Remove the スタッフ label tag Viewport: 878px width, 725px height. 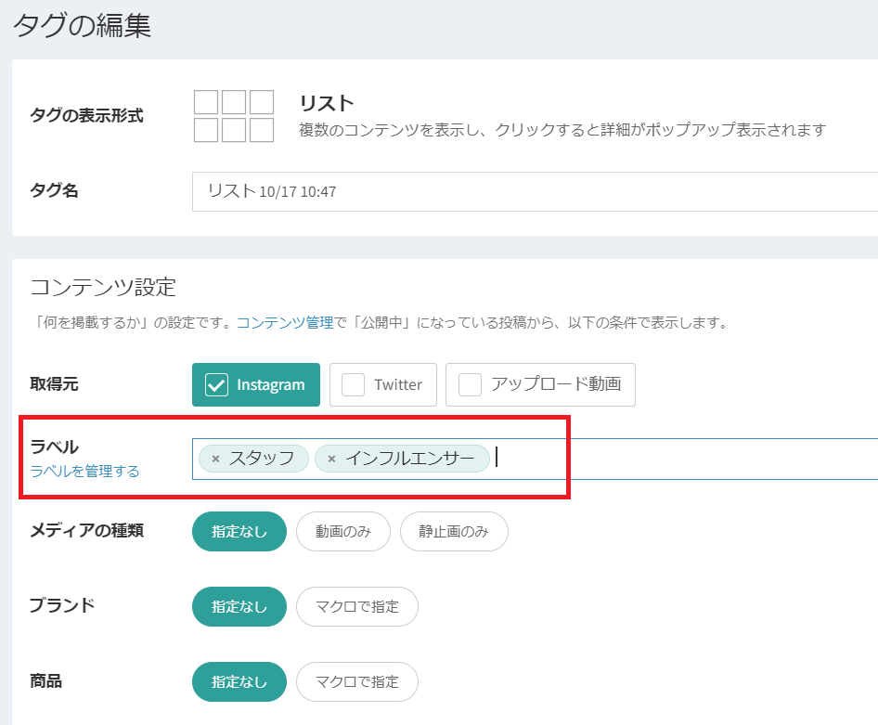215,459
